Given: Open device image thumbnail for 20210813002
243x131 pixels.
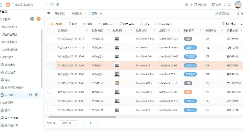Looking at the screenshot, I should pyautogui.click(x=117, y=83).
